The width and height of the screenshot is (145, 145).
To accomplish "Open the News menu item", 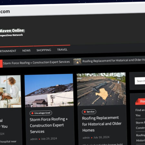I will tap(26, 51).
